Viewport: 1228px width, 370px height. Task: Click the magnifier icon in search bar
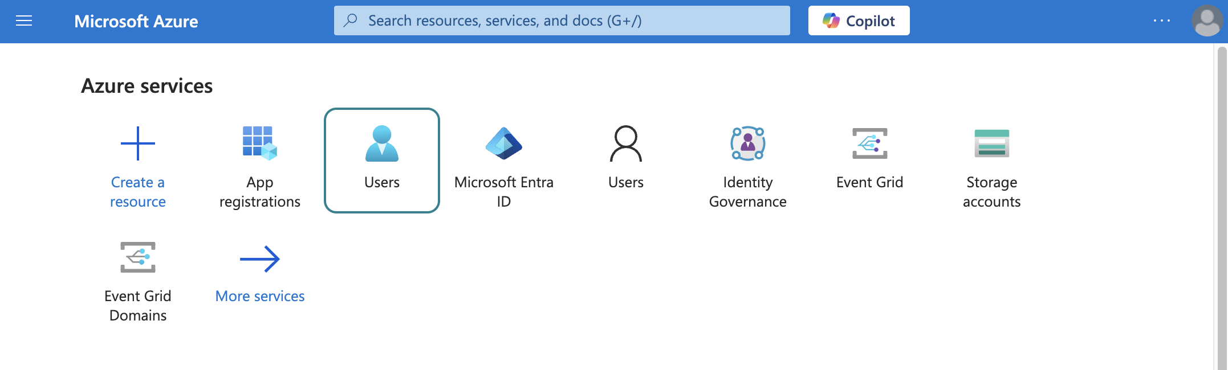coord(351,20)
